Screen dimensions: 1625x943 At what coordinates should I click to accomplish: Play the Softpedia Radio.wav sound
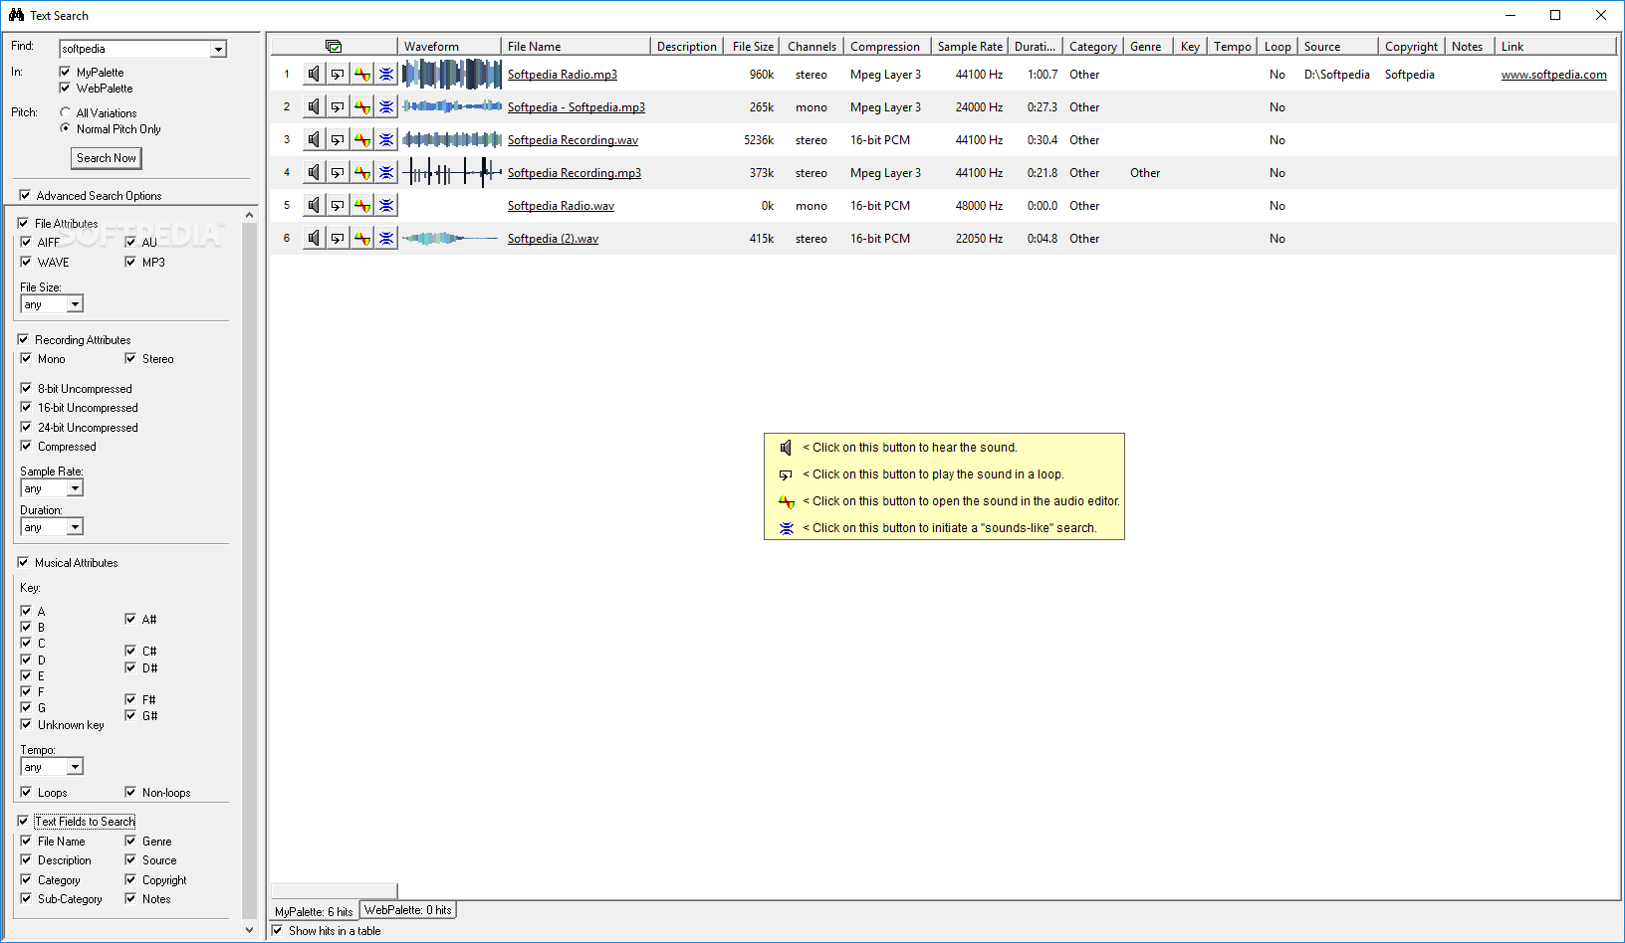pos(314,205)
